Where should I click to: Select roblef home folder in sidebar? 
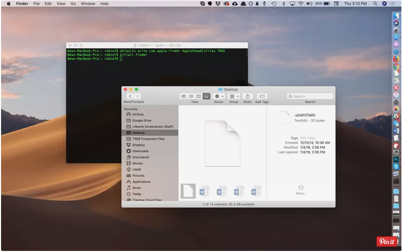pyautogui.click(x=150, y=170)
